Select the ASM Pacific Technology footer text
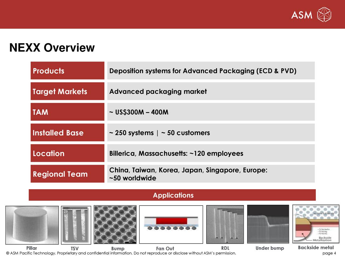 [121, 253]
